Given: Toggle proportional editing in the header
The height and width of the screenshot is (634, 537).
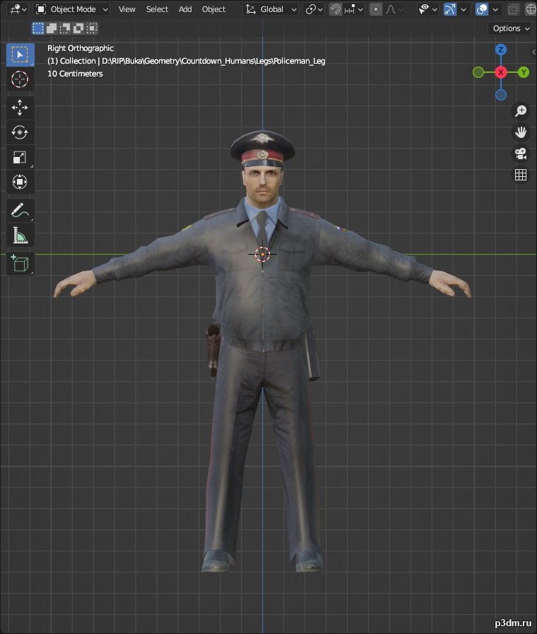Looking at the screenshot, I should [376, 9].
